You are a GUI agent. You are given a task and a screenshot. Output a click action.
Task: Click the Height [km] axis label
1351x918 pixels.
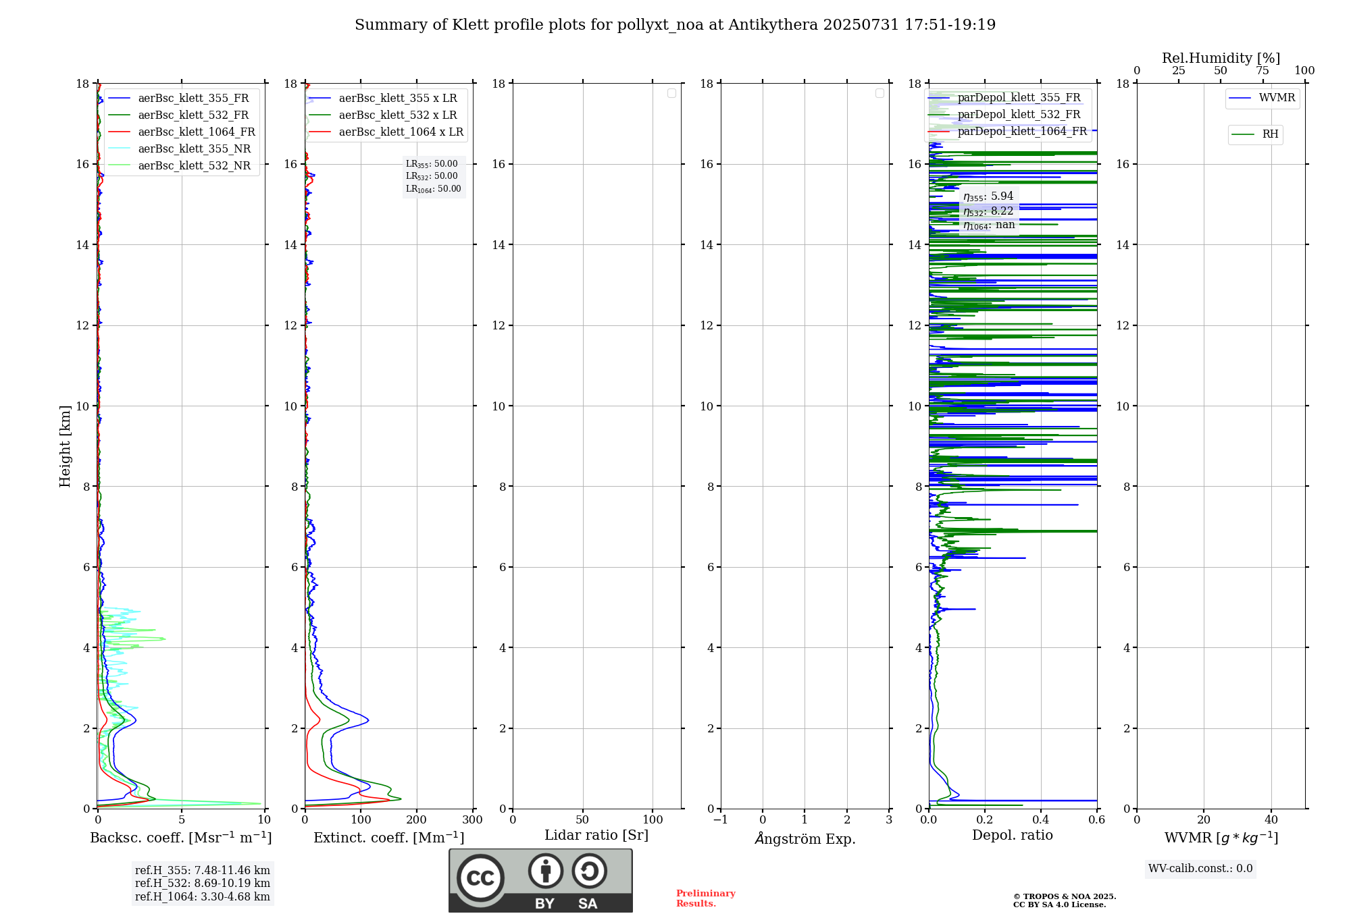click(65, 446)
